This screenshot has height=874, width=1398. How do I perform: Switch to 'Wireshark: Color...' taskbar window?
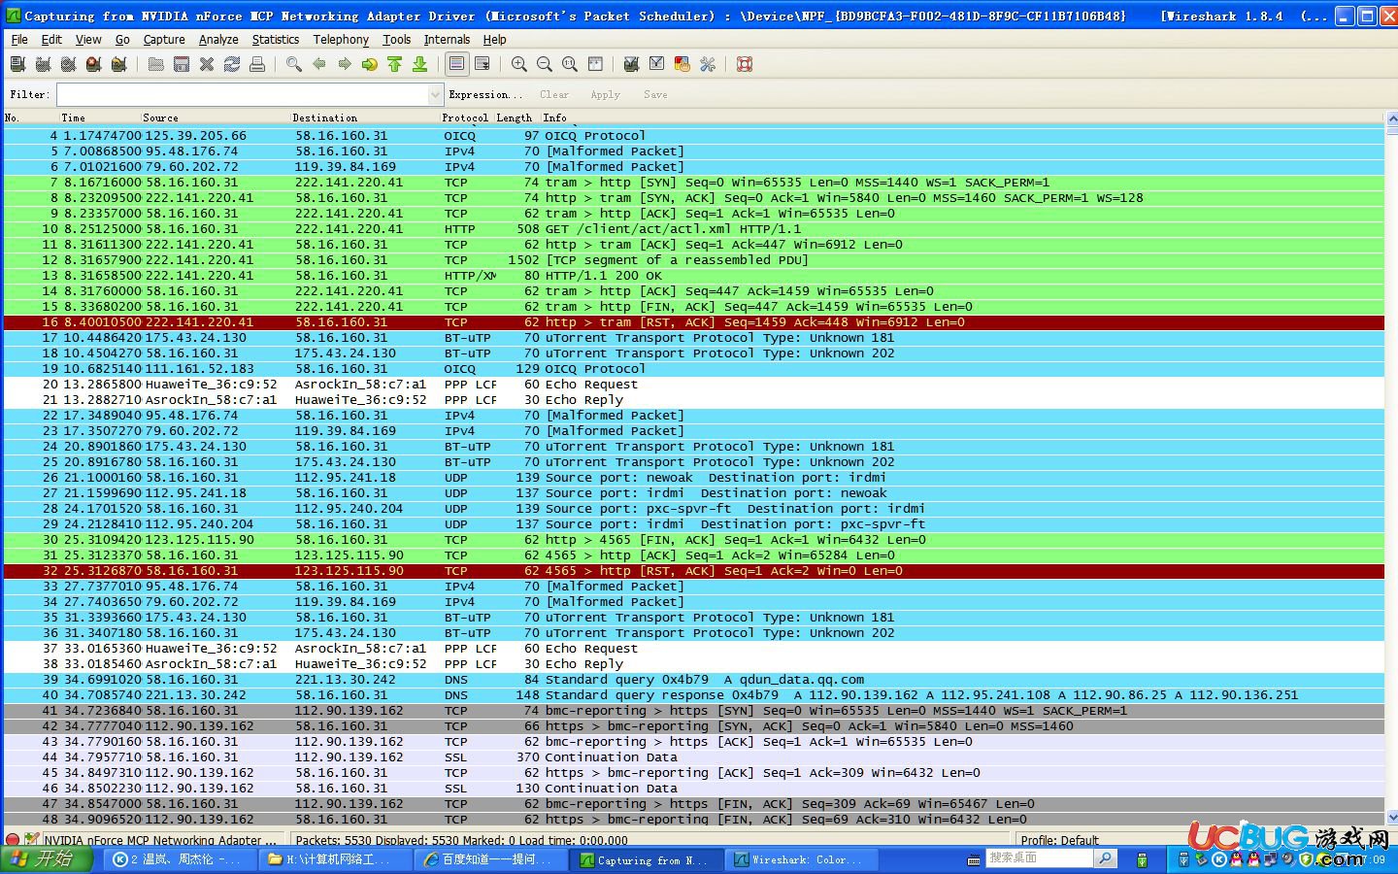pyautogui.click(x=803, y=859)
